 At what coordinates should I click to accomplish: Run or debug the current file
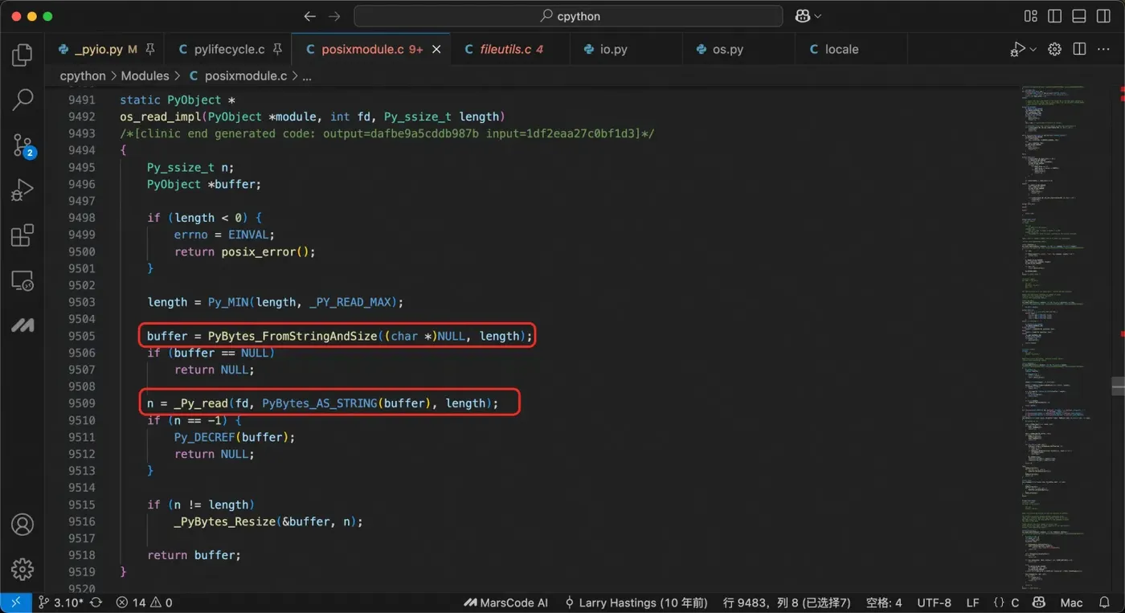(1019, 49)
